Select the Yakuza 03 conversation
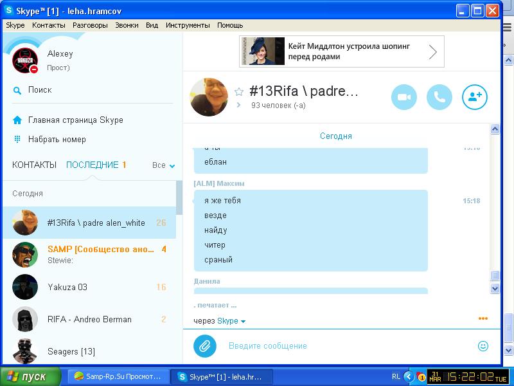The height and width of the screenshot is (386, 514). [89, 287]
